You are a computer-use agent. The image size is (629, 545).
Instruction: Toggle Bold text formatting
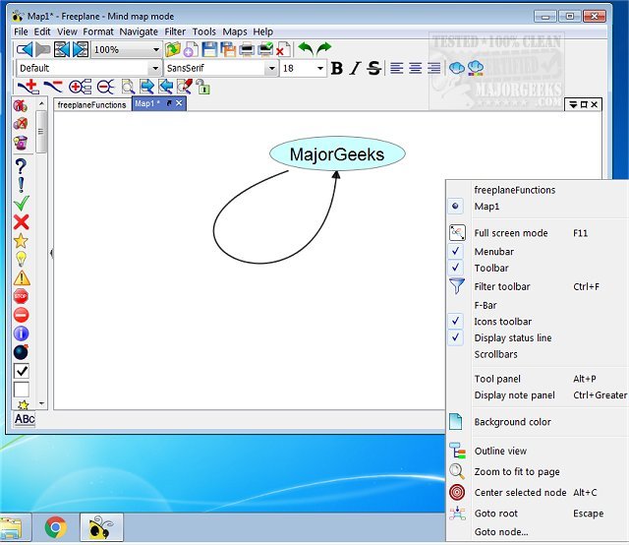tap(337, 68)
